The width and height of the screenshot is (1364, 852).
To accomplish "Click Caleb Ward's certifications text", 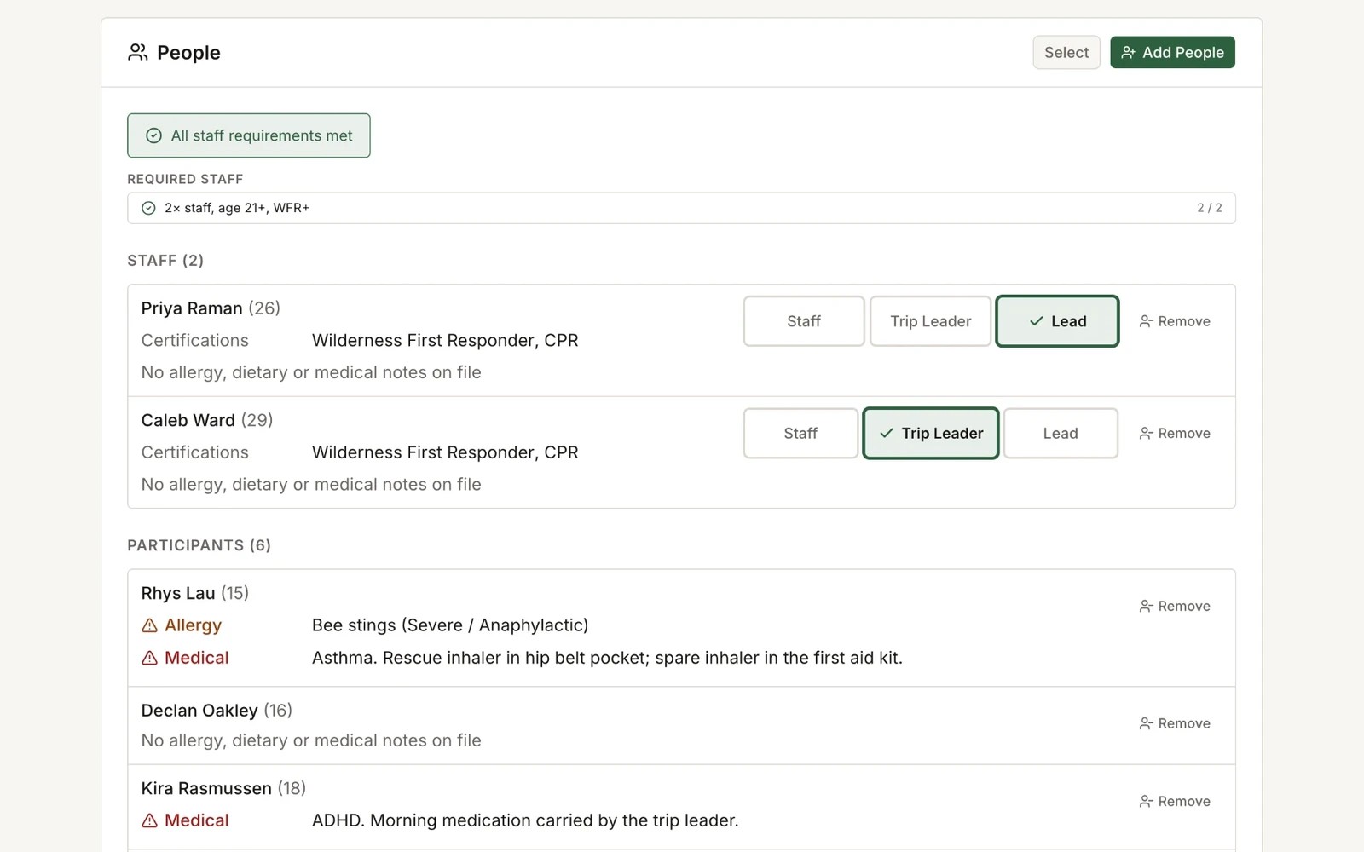I will [x=445, y=452].
